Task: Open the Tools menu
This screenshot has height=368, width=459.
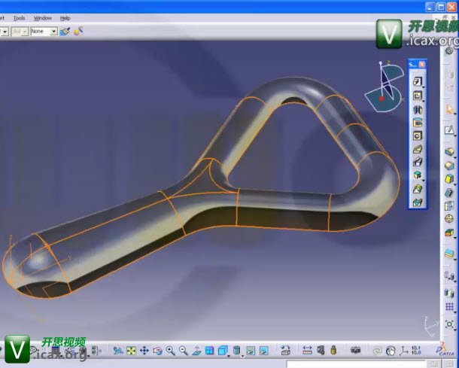Action: coord(19,17)
